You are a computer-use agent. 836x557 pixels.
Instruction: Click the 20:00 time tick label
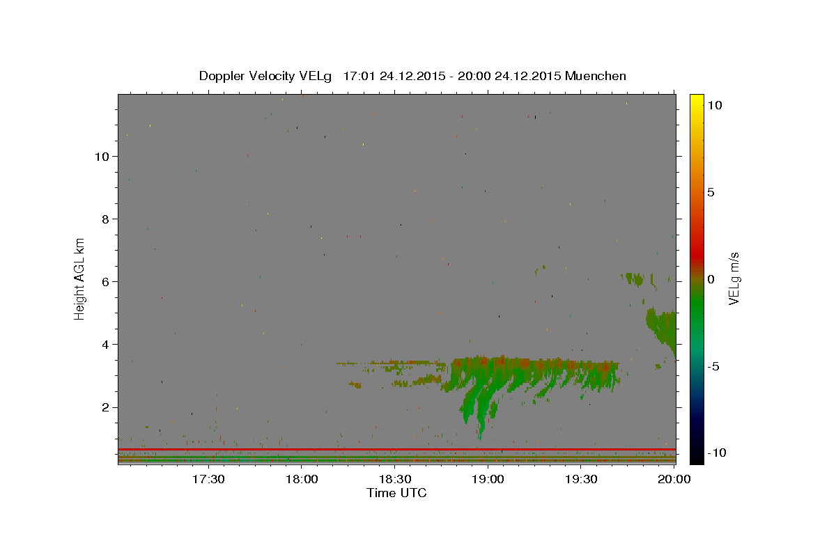point(674,479)
